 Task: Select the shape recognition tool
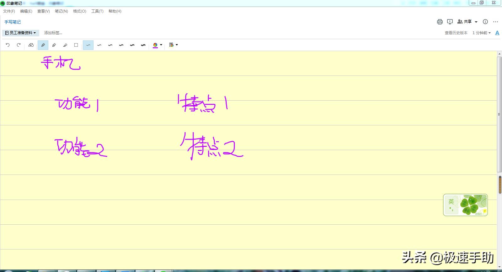(31, 45)
